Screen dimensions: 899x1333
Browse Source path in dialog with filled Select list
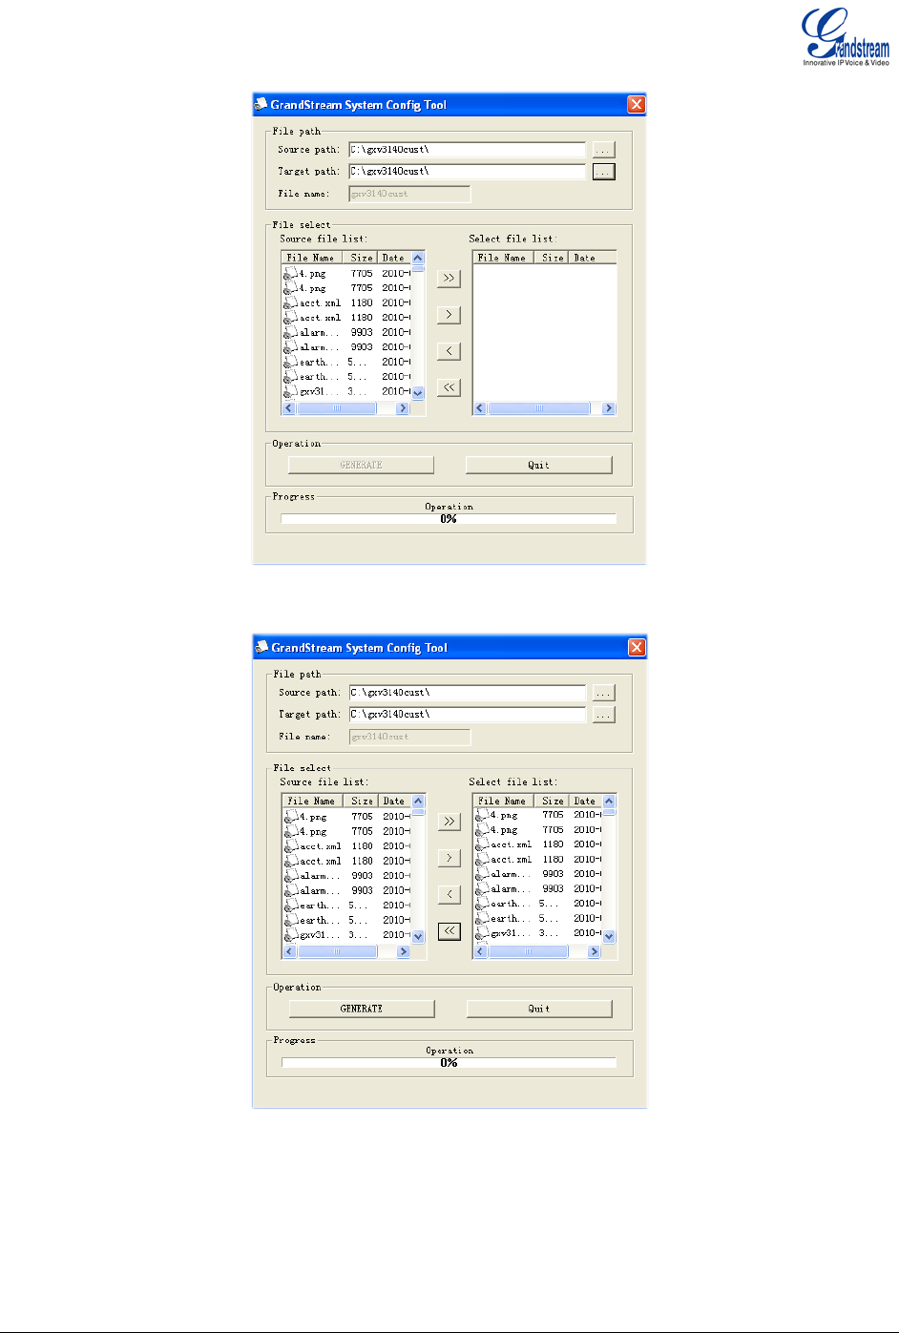(604, 692)
